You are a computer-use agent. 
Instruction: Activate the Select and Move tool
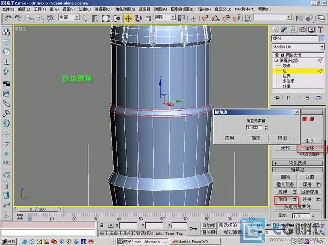pyautogui.click(x=128, y=18)
